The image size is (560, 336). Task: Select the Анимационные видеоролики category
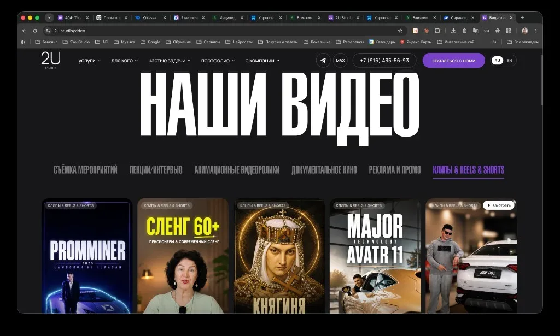click(x=237, y=170)
